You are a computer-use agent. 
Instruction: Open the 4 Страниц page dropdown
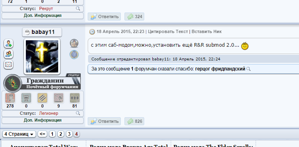pos(19,134)
